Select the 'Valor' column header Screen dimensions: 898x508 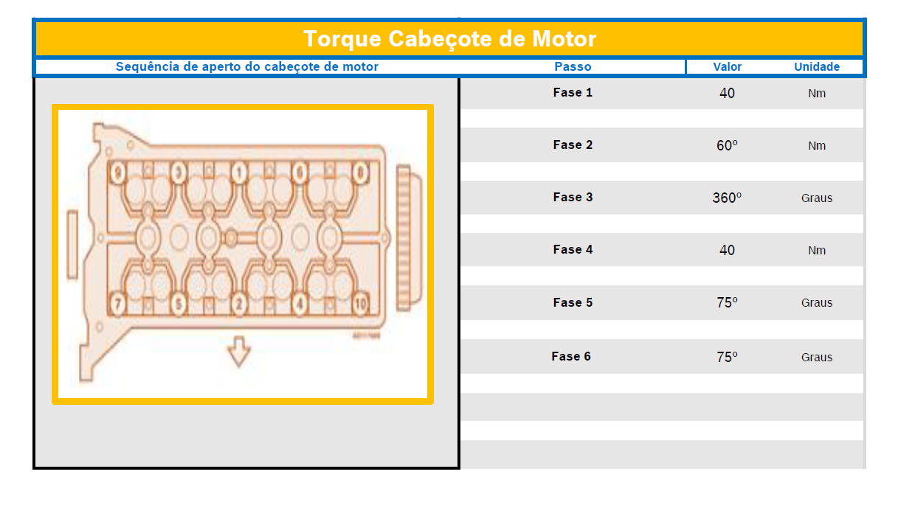point(727,66)
